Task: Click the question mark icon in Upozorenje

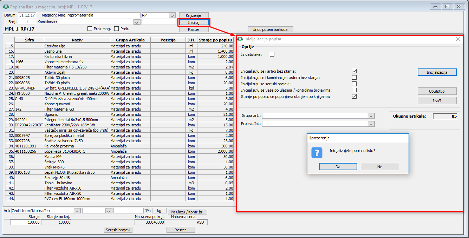Action: (x=317, y=153)
